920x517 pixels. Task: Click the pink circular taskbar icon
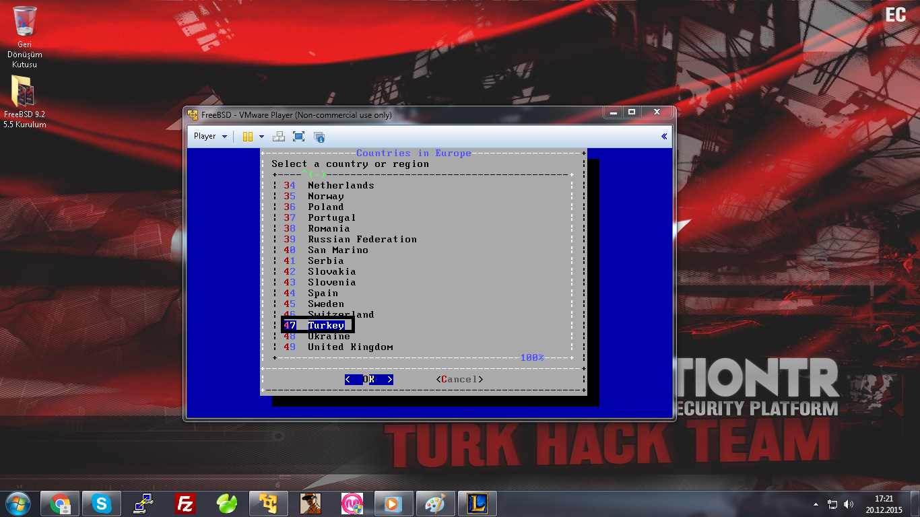pyautogui.click(x=352, y=503)
